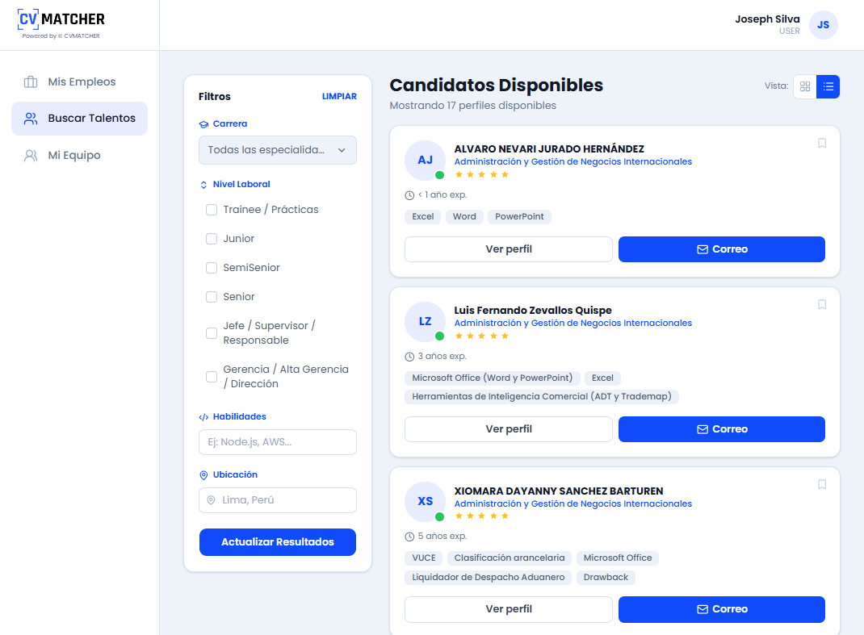The height and width of the screenshot is (635, 864).
Task: Select Herramientas de Inteligencia Comercial tag
Action: [542, 396]
